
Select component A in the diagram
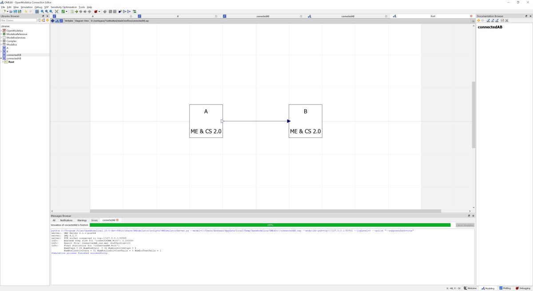point(206,121)
